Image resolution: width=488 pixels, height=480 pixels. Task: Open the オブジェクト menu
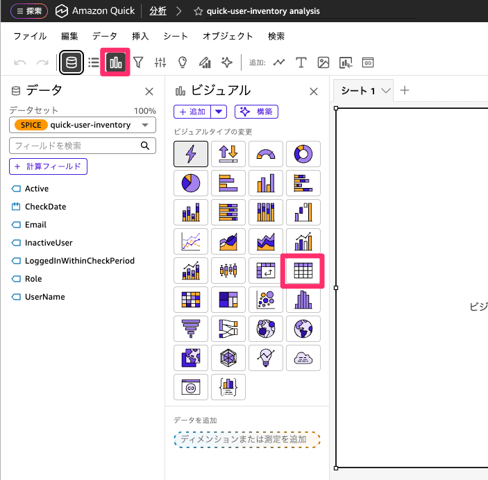click(228, 36)
